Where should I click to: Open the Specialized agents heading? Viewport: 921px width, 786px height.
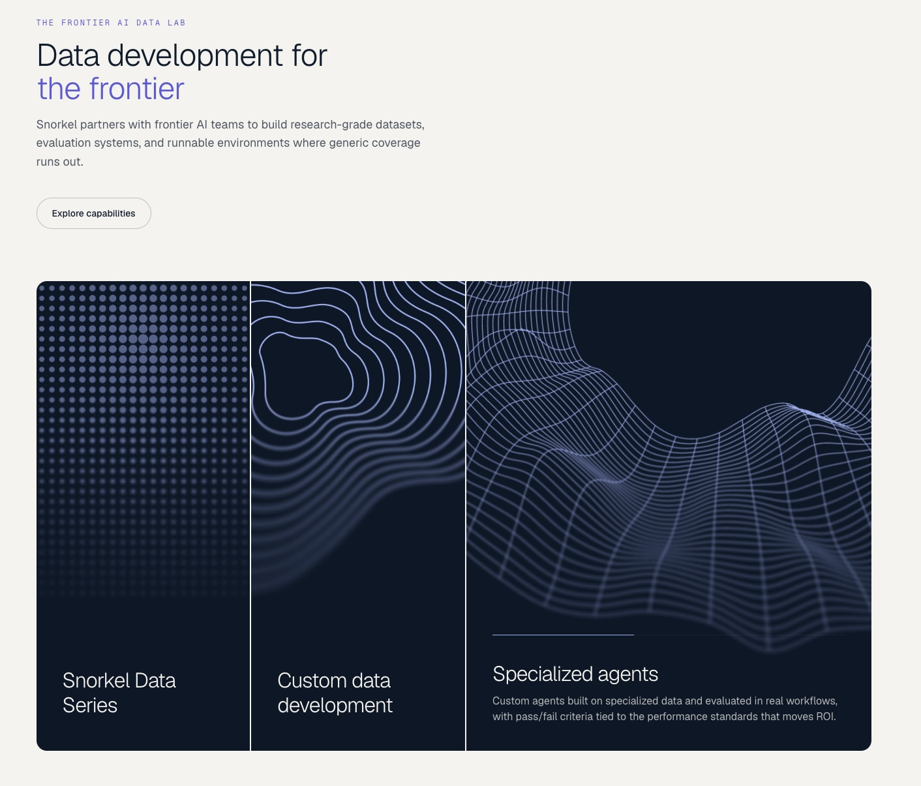click(575, 674)
